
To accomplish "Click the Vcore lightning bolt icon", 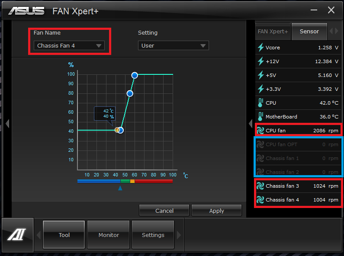I will (x=260, y=47).
